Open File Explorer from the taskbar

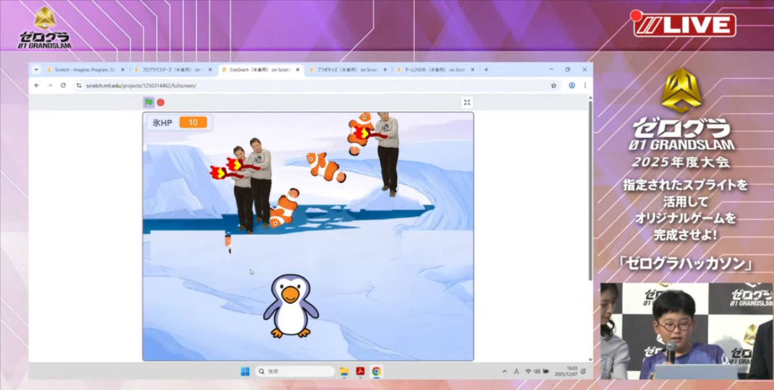344,371
